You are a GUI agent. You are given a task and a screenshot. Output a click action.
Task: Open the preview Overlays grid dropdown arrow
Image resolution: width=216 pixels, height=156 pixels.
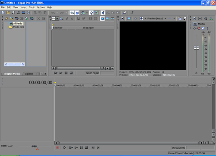[174, 19]
